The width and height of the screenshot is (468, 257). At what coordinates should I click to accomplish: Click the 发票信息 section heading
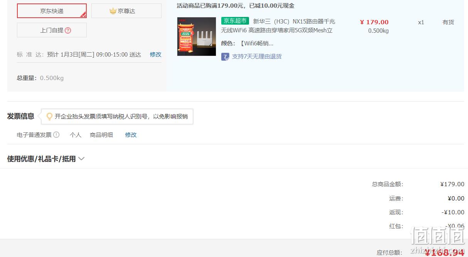tap(20, 116)
